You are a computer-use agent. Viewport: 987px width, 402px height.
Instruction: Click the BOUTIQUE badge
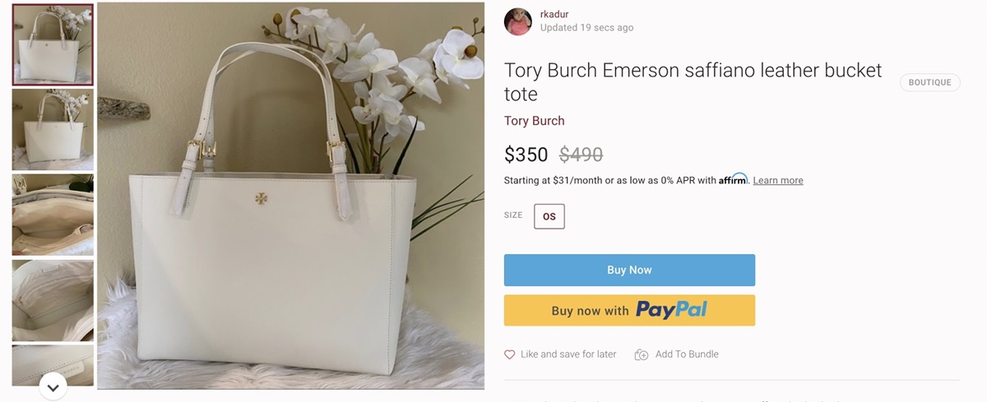coord(929,82)
